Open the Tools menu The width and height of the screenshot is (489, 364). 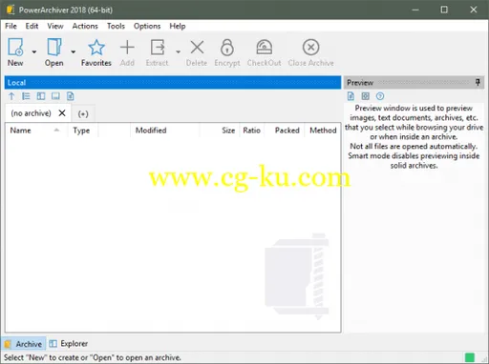click(x=116, y=26)
